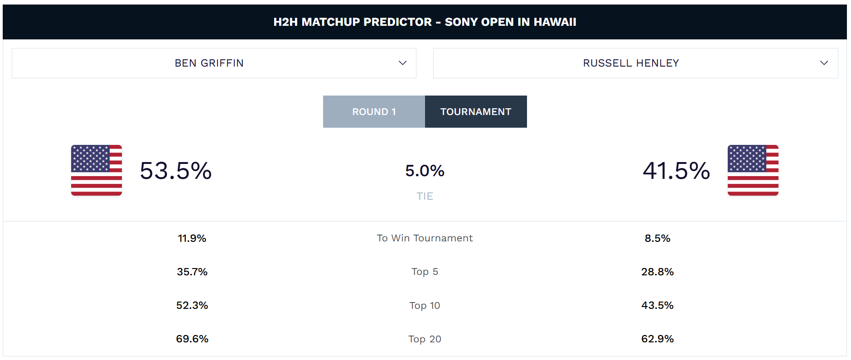Click the H2H Matchup Predictor header title
Viewport: 851px width, 360px height.
click(425, 22)
